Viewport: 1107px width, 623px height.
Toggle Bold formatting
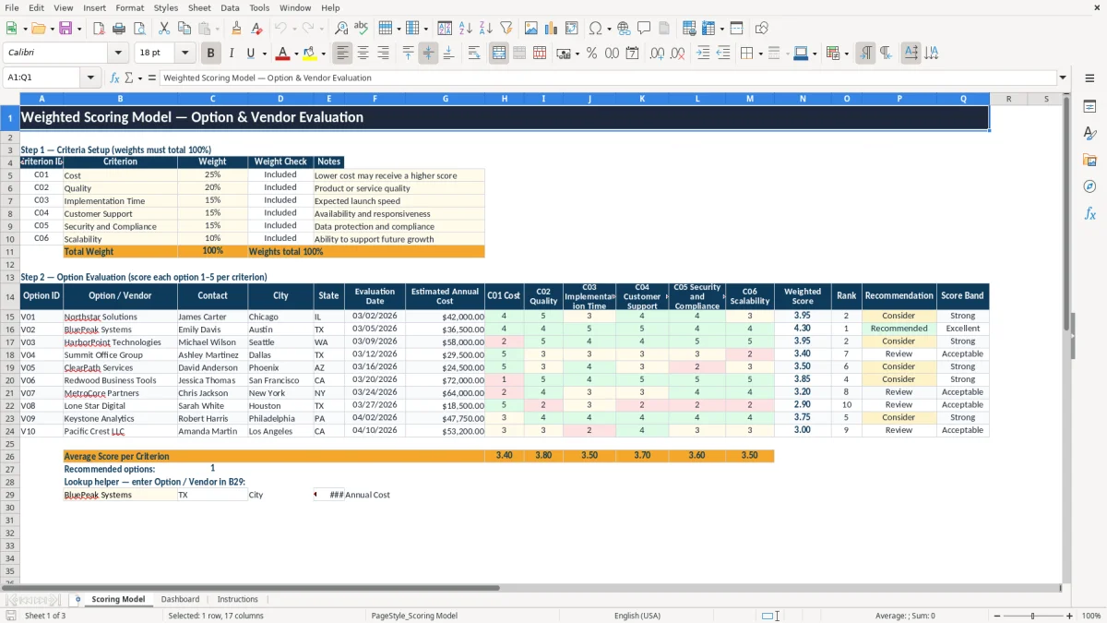[211, 54]
